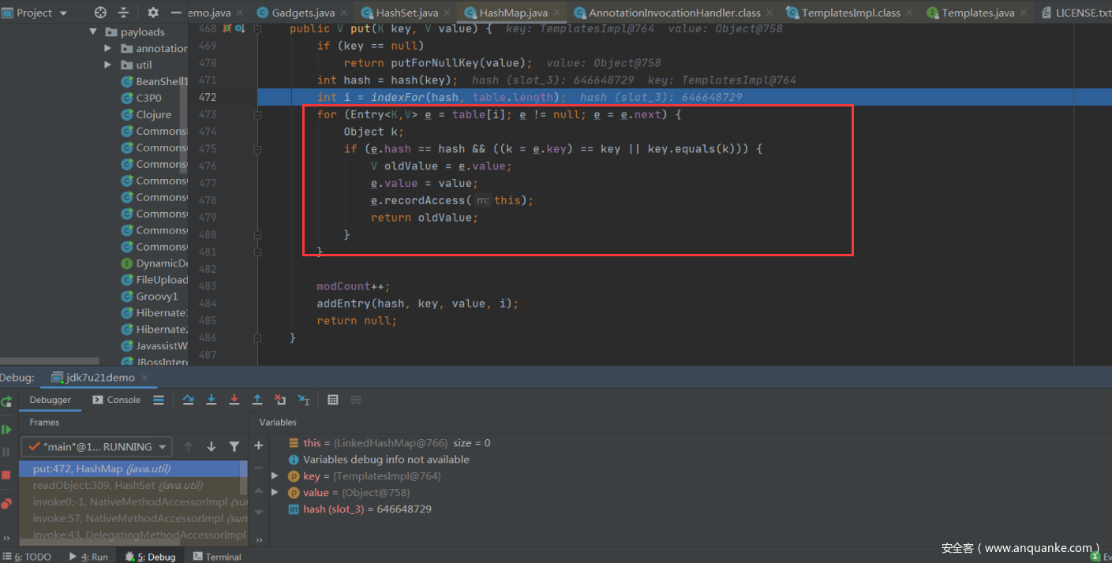Collapse the payloads folder
Image resolution: width=1112 pixels, height=563 pixels.
tap(93, 32)
